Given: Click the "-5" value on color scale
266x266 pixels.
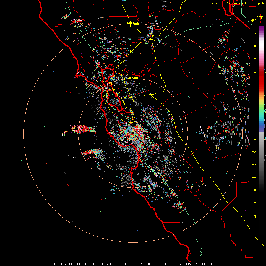Looking at the screenshot, I should [x=254, y=191].
